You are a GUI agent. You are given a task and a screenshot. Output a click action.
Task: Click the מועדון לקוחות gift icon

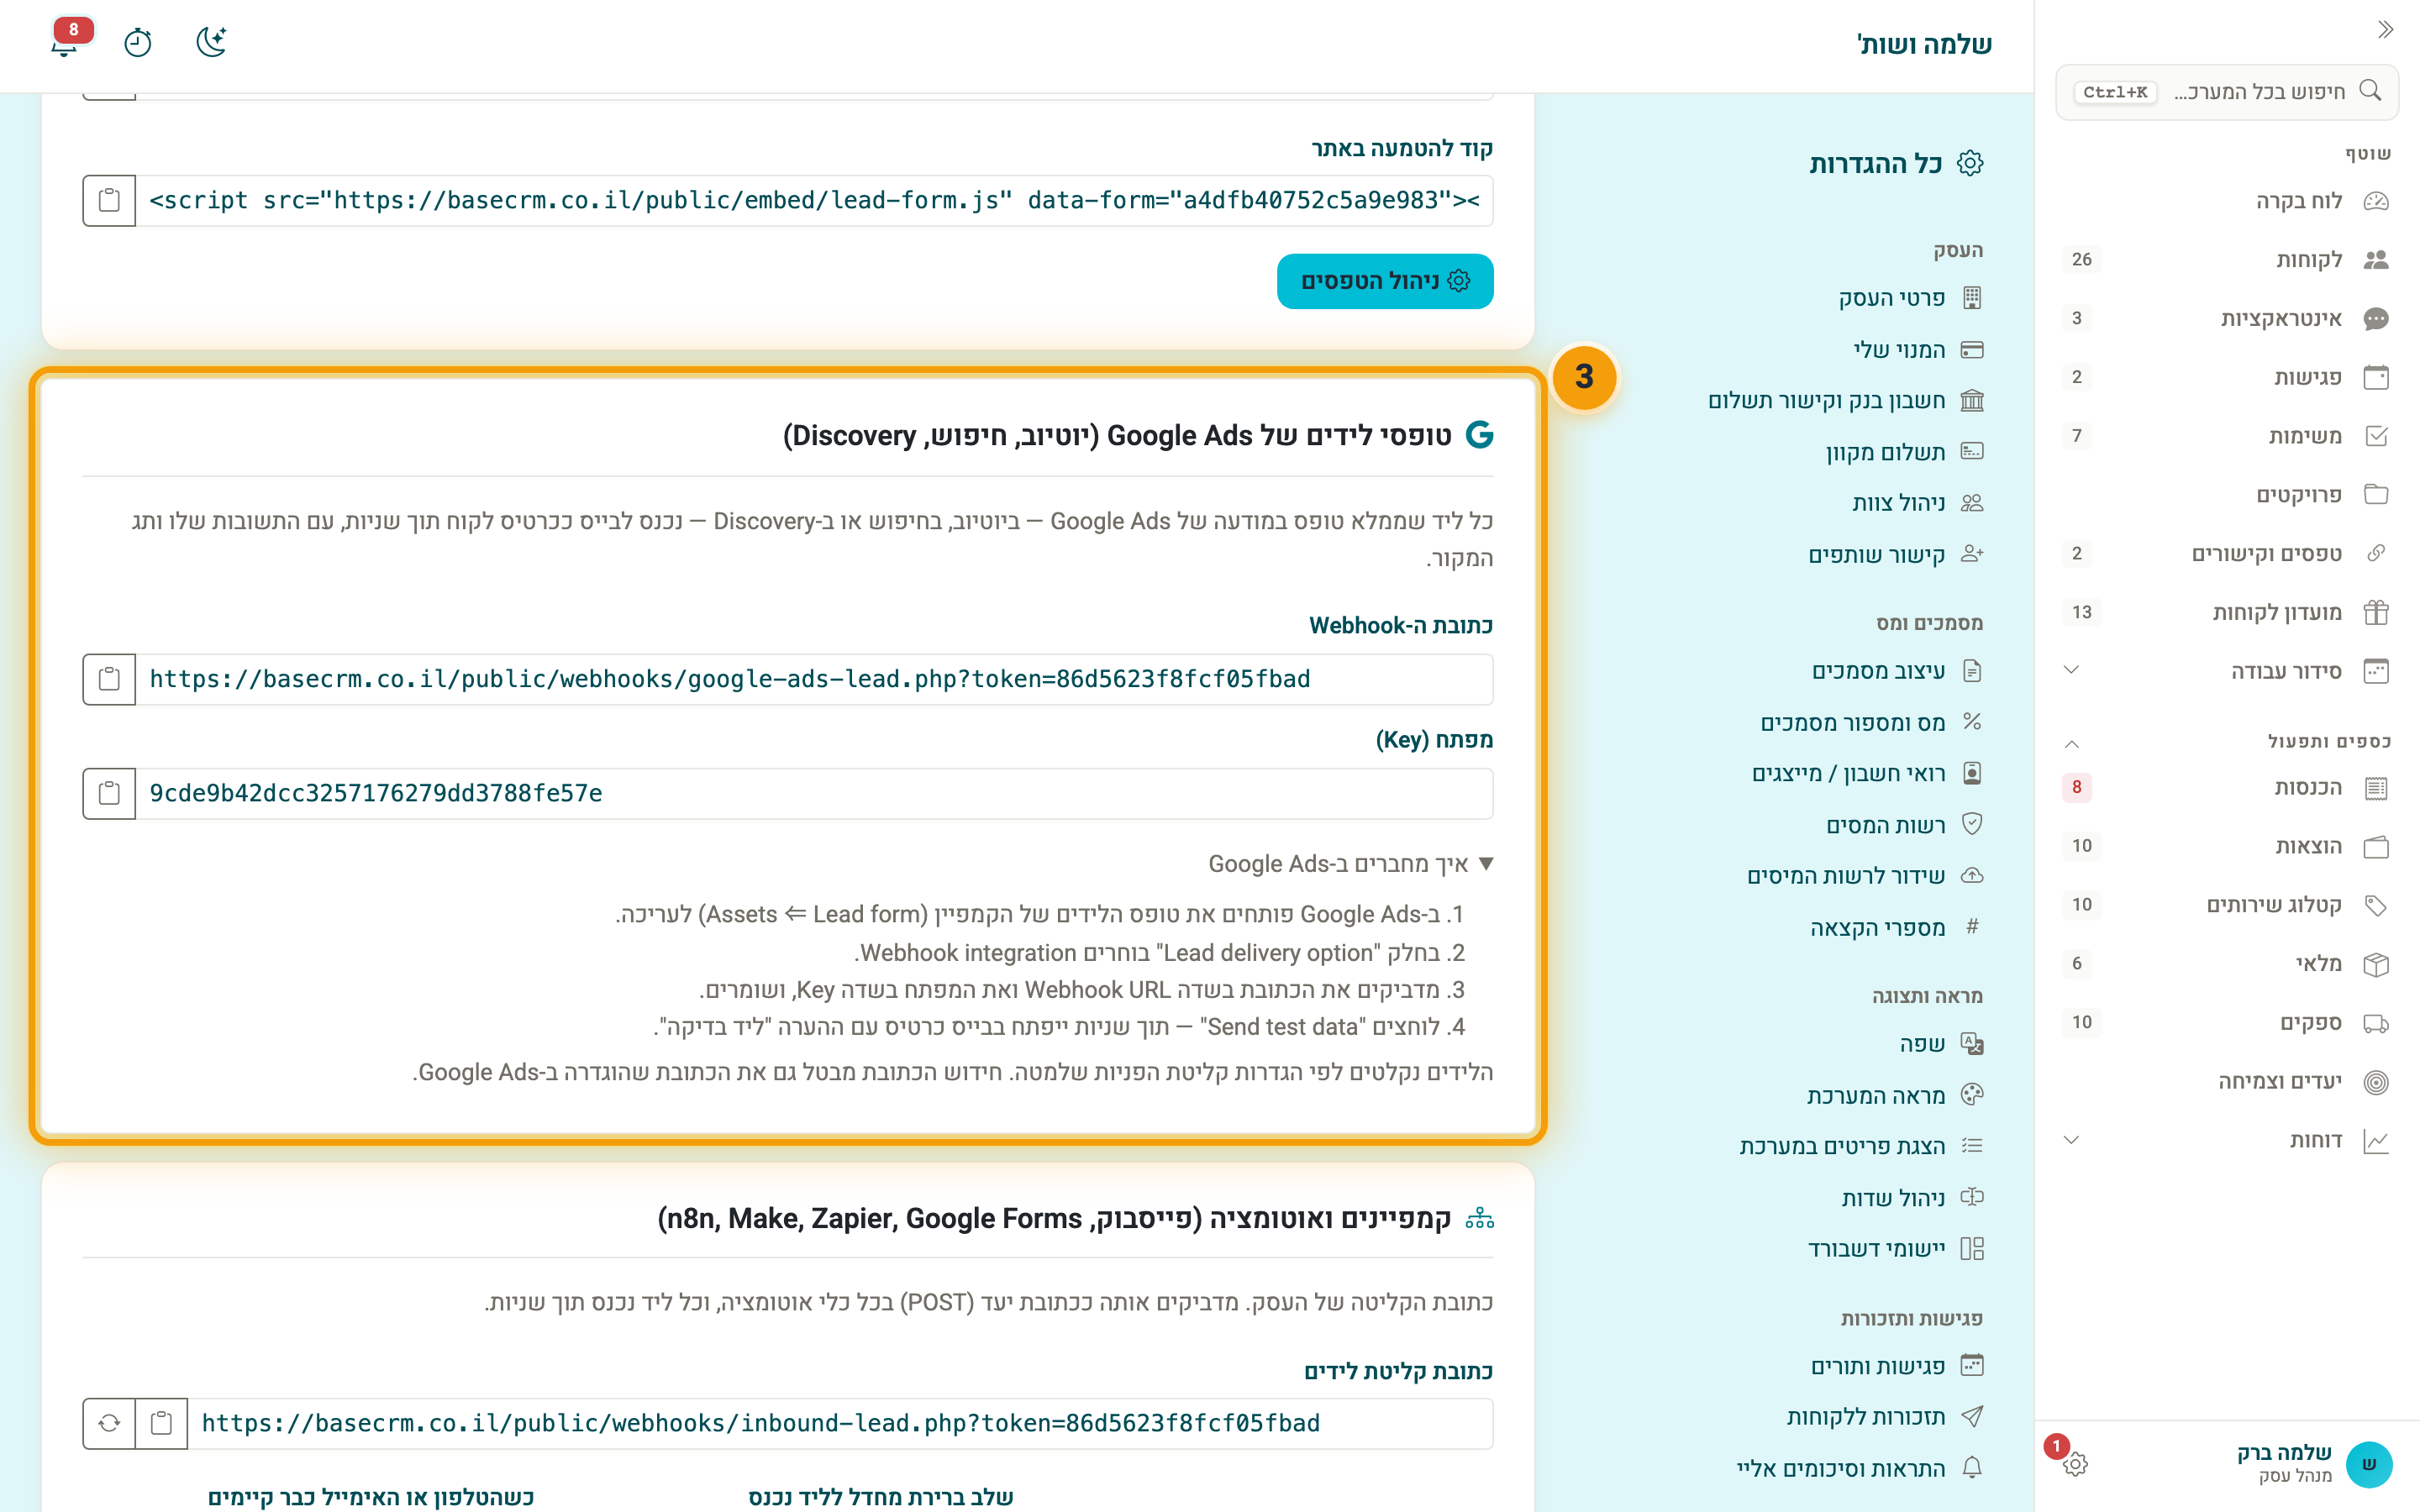[2376, 613]
